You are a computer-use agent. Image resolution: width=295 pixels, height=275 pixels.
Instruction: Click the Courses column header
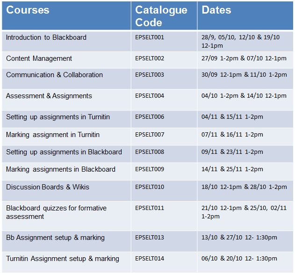(66, 15)
